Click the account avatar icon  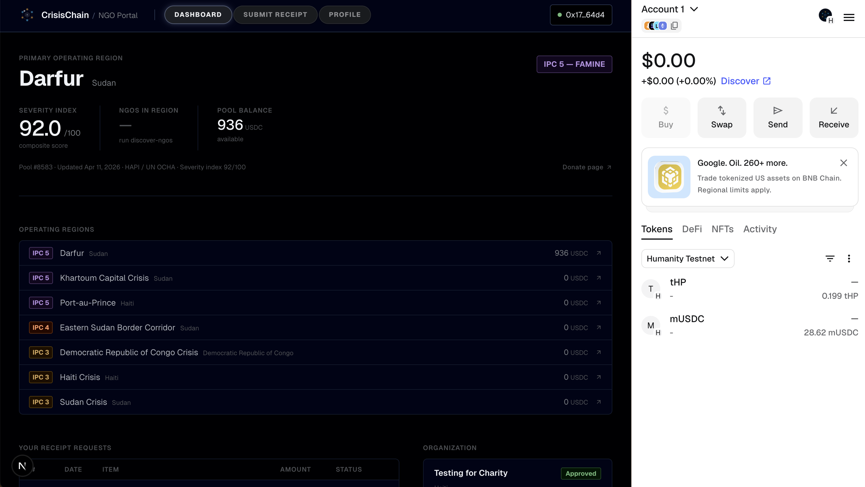[825, 15]
